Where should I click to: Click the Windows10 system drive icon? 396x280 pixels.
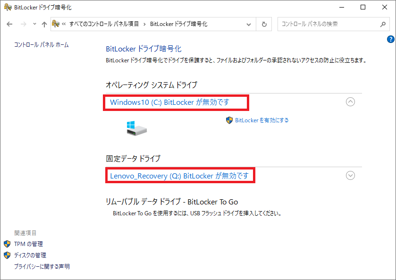click(x=136, y=128)
